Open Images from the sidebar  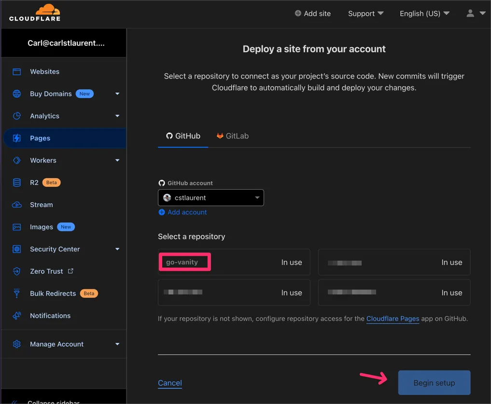(x=41, y=227)
